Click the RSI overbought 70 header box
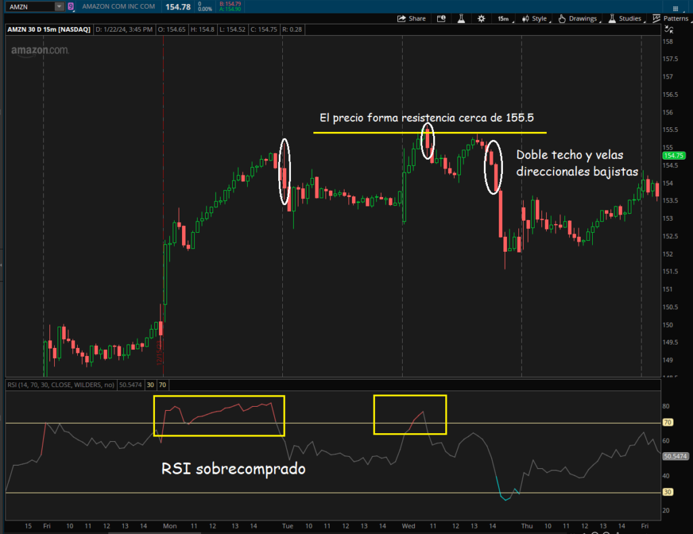The height and width of the screenshot is (534, 693). click(162, 385)
